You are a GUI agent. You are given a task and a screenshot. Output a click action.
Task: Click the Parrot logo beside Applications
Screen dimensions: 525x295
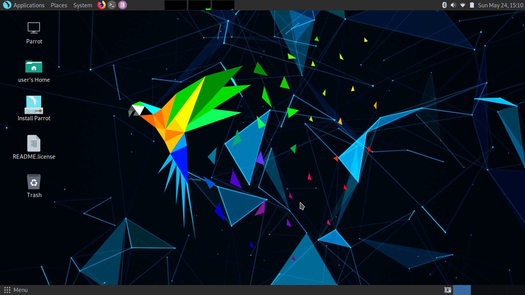click(7, 5)
